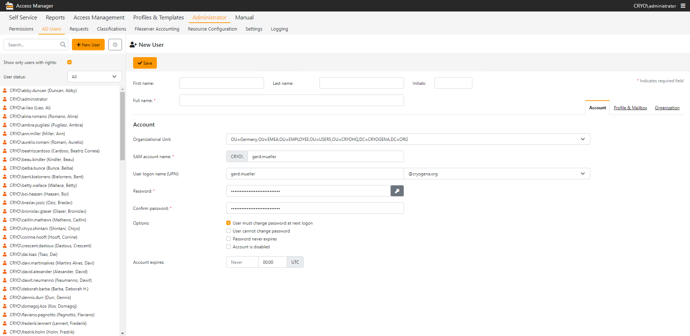Click the search magnifier icon

point(63,45)
